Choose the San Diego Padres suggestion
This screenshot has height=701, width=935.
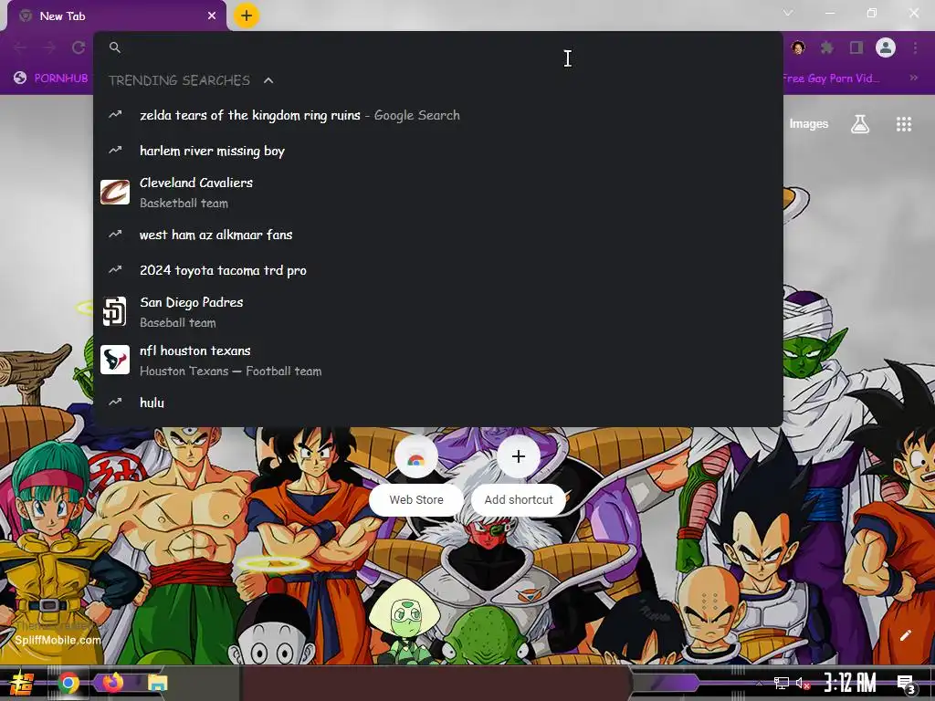click(x=438, y=312)
